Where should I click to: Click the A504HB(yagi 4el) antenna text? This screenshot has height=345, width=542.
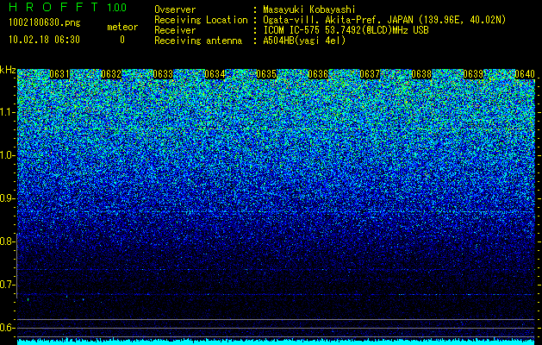pyautogui.click(x=304, y=41)
